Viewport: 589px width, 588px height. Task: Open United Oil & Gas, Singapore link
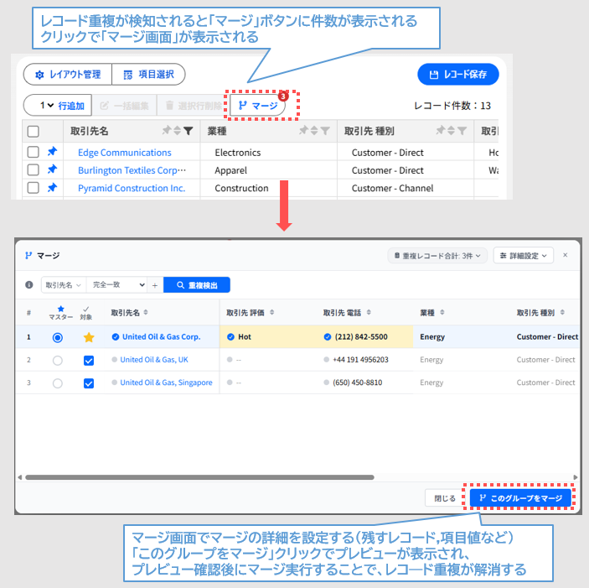[166, 382]
